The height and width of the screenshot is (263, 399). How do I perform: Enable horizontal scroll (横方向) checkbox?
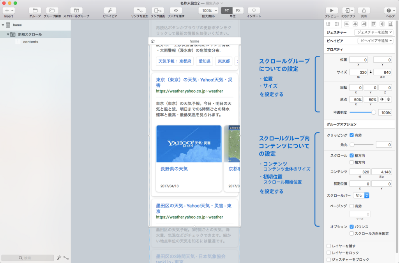tap(352, 162)
